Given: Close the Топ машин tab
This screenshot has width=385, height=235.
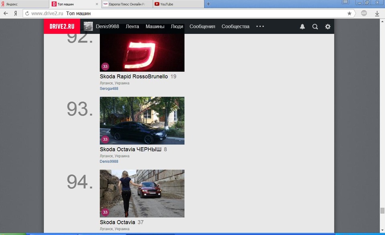Looking at the screenshot, I should 97,4.
